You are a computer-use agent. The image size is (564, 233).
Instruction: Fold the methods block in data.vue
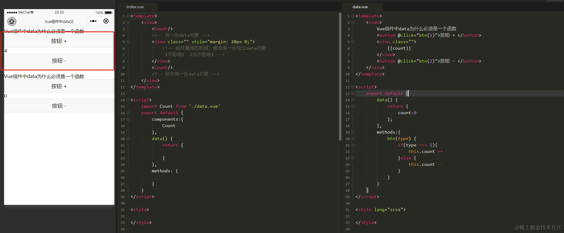[x=353, y=132]
